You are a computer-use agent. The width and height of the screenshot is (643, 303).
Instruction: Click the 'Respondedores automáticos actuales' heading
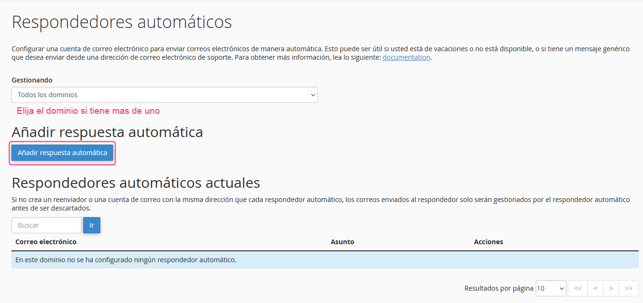pyautogui.click(x=135, y=183)
